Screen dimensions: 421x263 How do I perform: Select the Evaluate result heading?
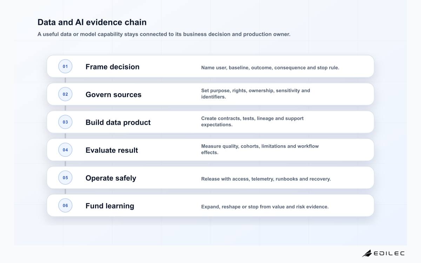click(112, 150)
